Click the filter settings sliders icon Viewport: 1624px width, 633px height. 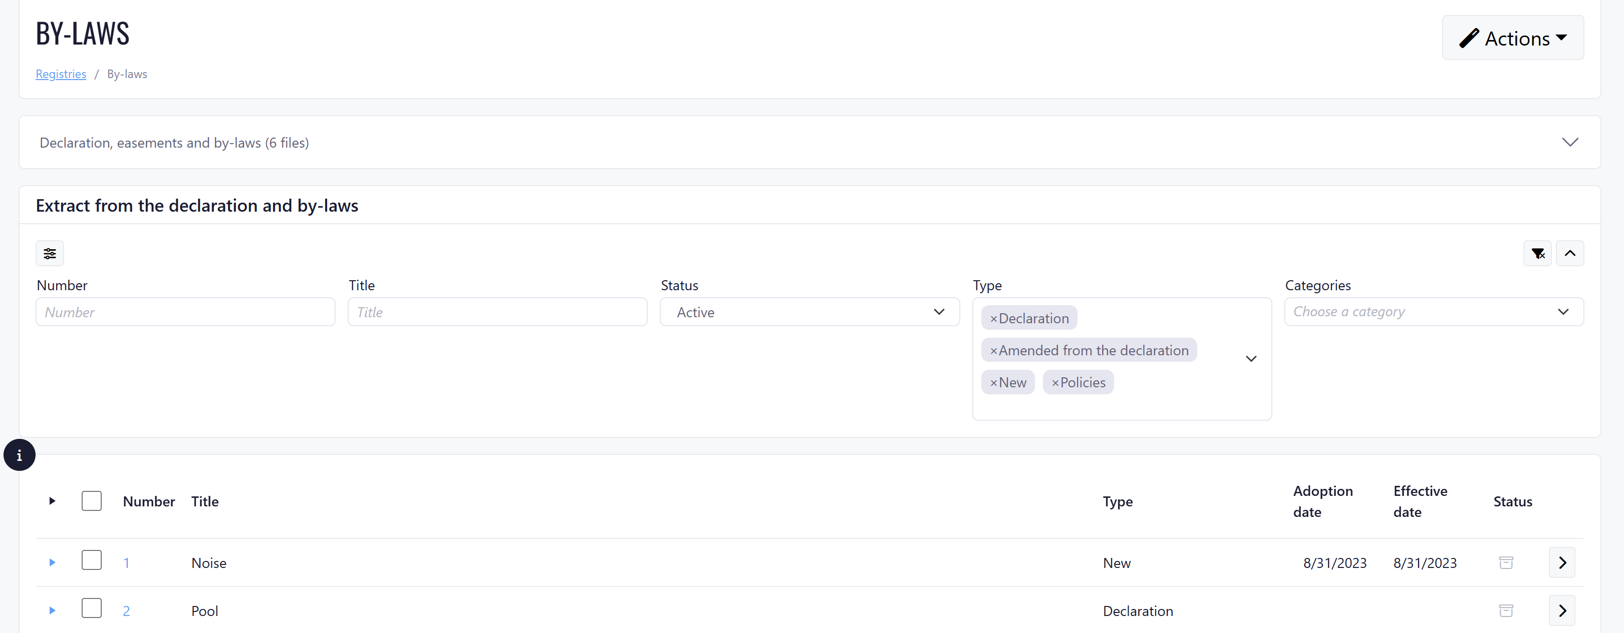click(x=50, y=253)
